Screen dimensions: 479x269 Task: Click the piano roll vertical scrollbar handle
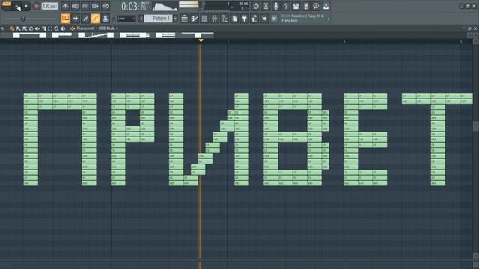pos(476,126)
